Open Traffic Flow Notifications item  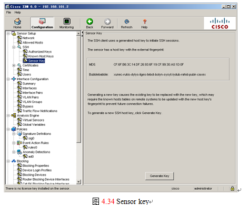[x=40, y=111]
